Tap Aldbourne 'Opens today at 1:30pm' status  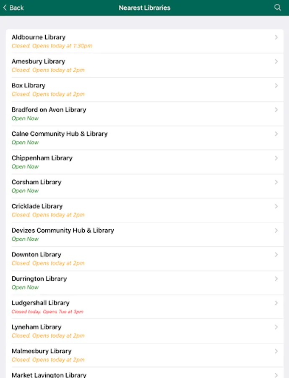(62, 46)
